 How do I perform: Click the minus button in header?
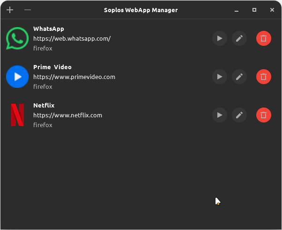pos(28,10)
